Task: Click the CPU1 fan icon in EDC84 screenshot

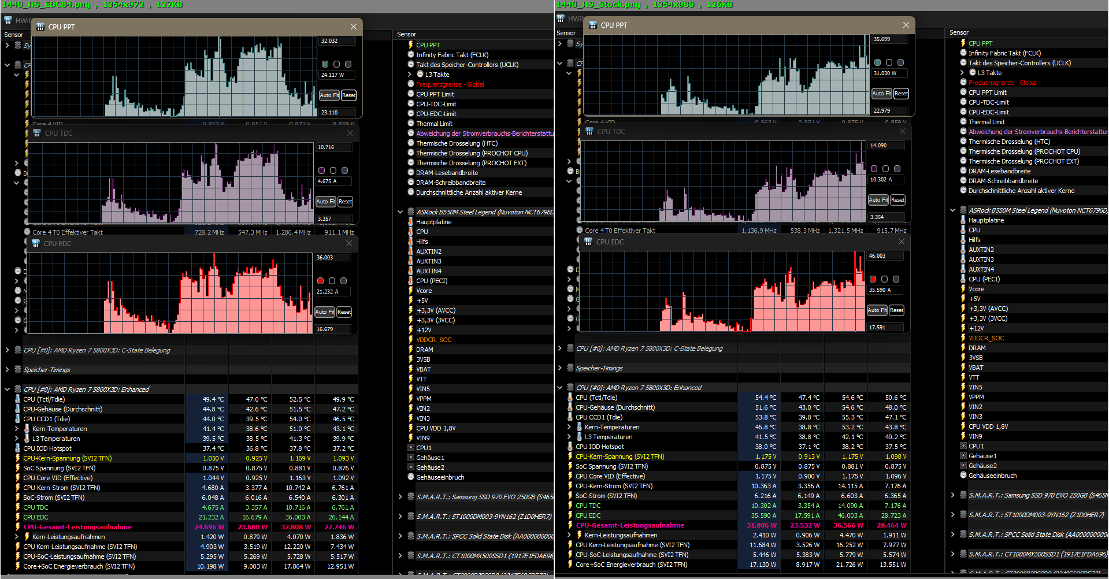Action: [x=411, y=448]
